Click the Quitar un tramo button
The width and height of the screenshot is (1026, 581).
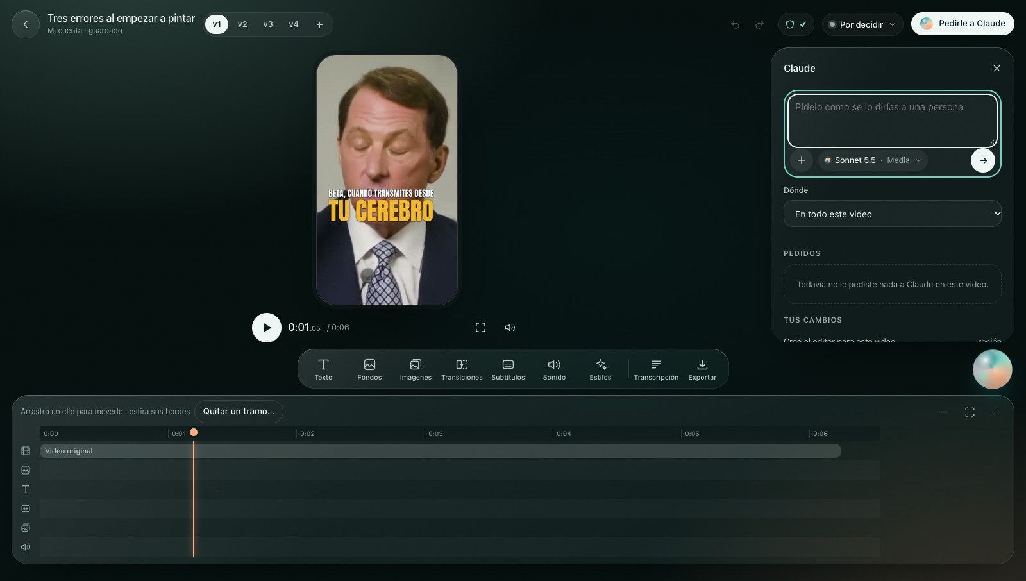tap(239, 412)
